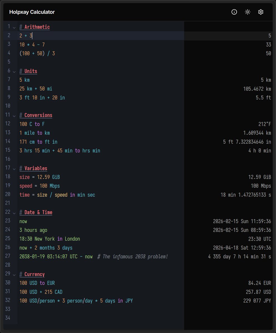Click '18:30 New York in London' line
The width and height of the screenshot is (276, 333).
coord(50,239)
